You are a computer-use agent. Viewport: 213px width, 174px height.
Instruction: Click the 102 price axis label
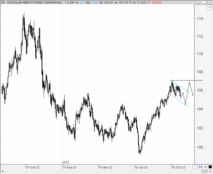[x=200, y=128]
